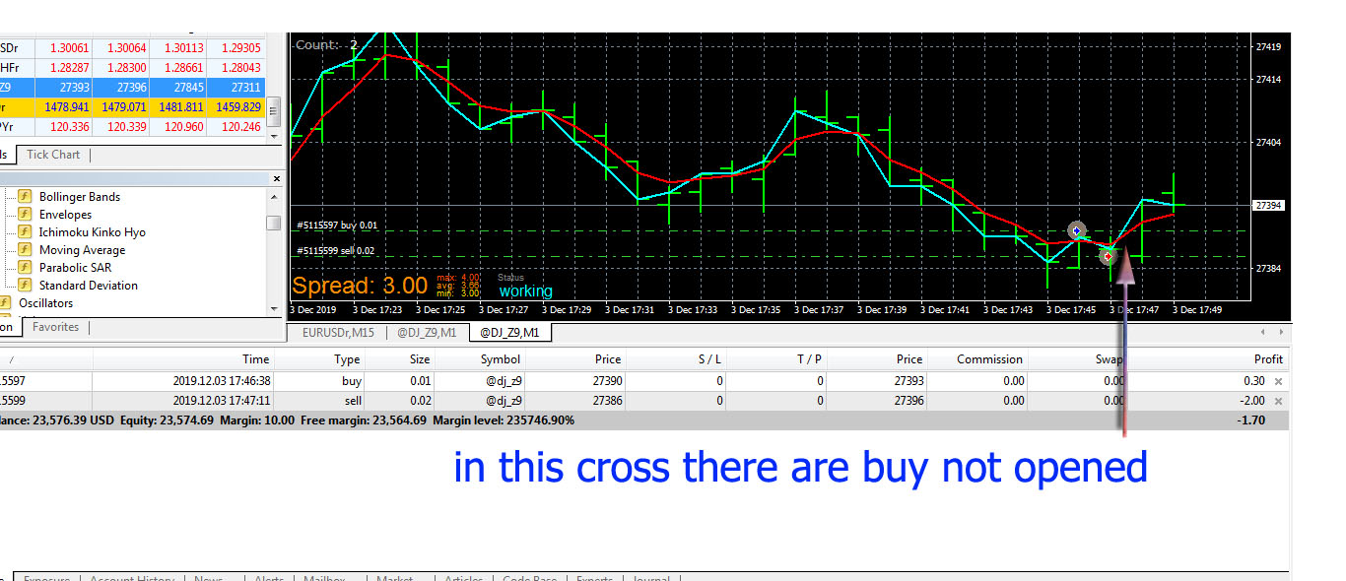
Task: Open the inactive @DJ_Z9,M1 chart tab
Action: point(426,333)
